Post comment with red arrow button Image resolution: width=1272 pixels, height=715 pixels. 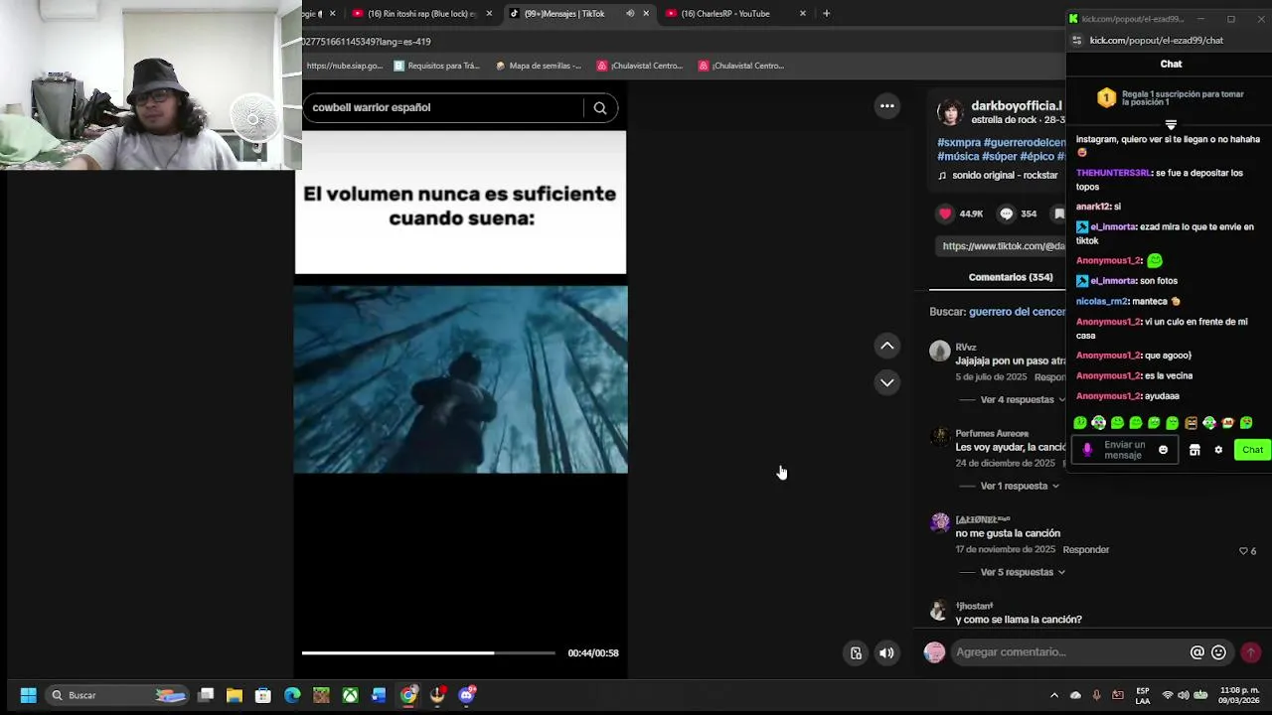tap(1251, 652)
